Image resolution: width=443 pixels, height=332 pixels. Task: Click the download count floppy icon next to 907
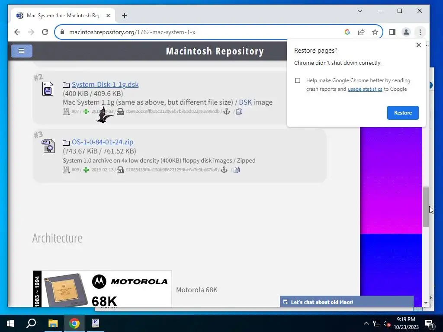pos(66,112)
